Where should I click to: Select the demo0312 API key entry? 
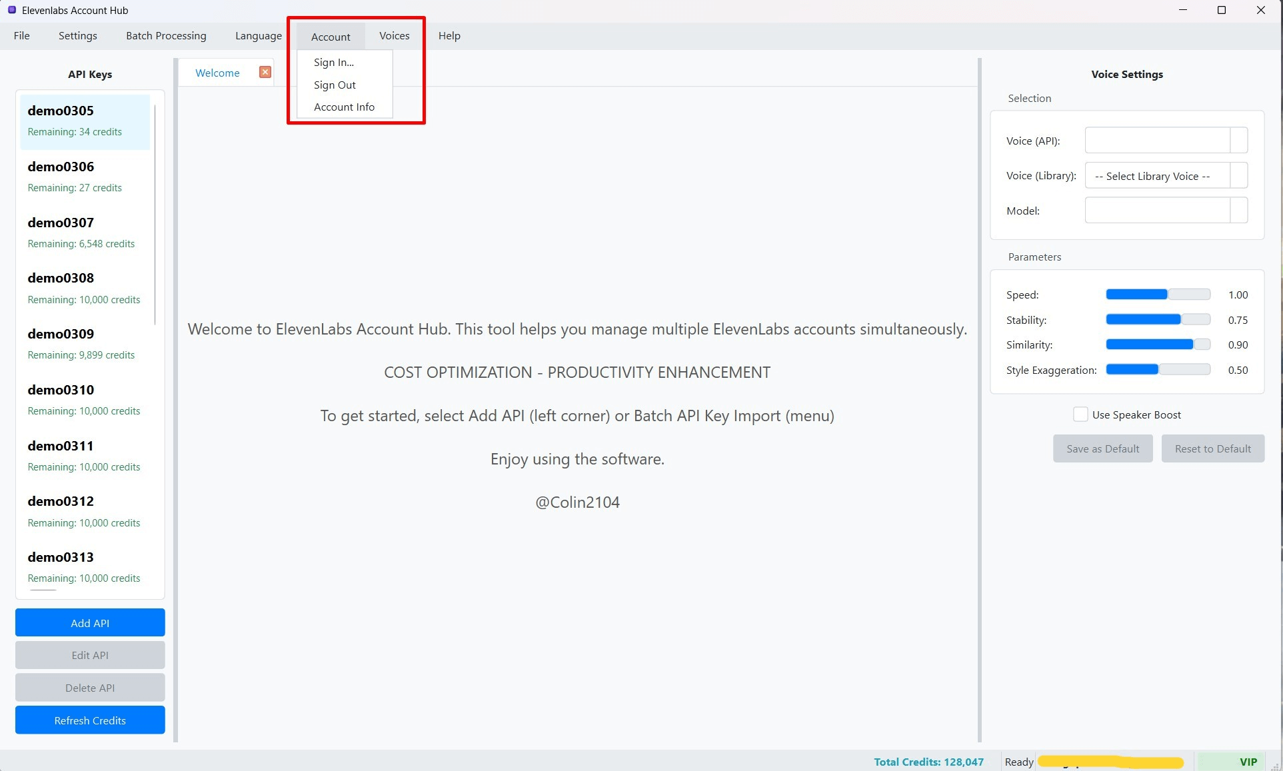[85, 512]
